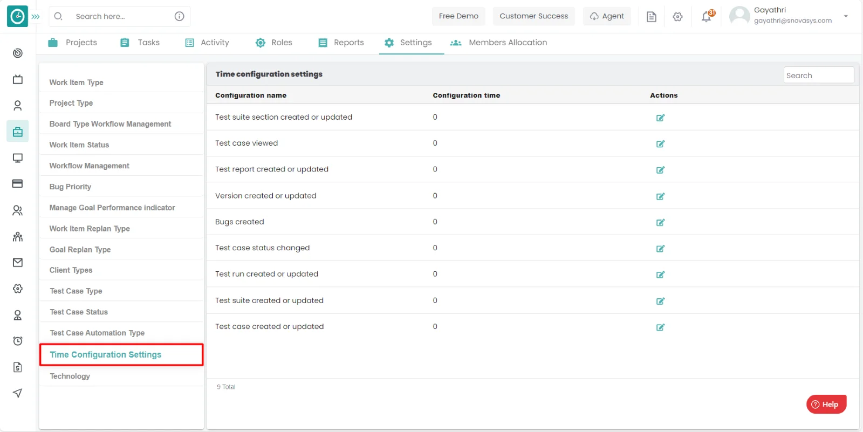Edit Version created or updated time
The width and height of the screenshot is (863, 432).
[x=660, y=196]
